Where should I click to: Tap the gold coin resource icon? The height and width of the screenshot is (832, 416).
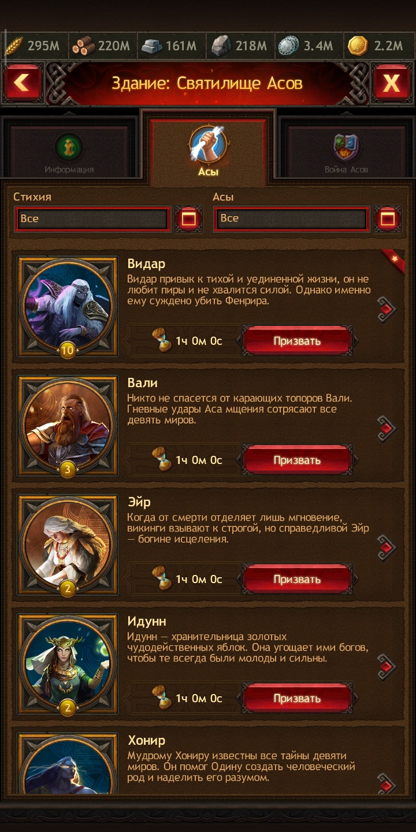[358, 46]
